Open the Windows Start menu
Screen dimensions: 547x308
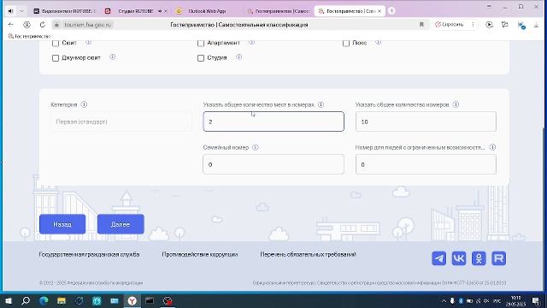(9, 300)
